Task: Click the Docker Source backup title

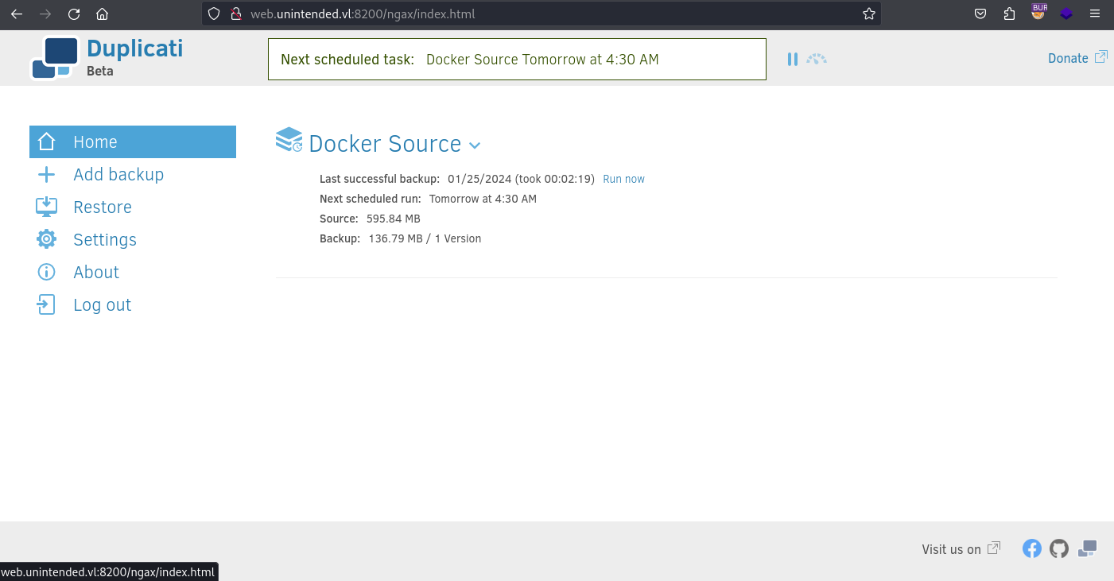Action: coord(385,144)
